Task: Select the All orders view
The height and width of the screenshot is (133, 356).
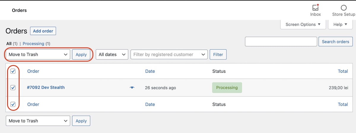Action: click(x=9, y=44)
